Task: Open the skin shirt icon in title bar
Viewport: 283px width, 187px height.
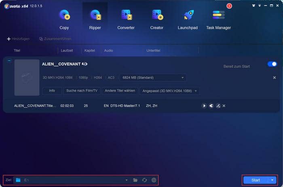Action: point(253,6)
